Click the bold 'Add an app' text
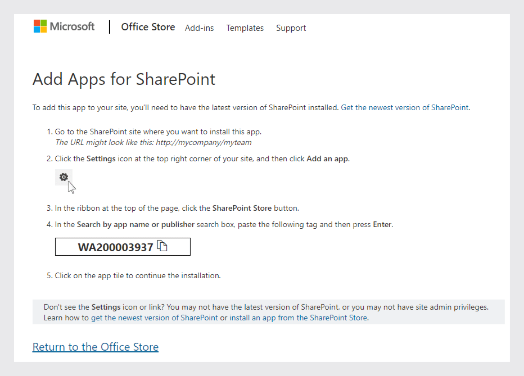 (327, 158)
